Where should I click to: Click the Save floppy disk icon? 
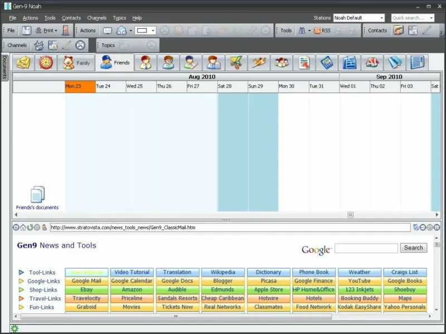tap(26, 31)
